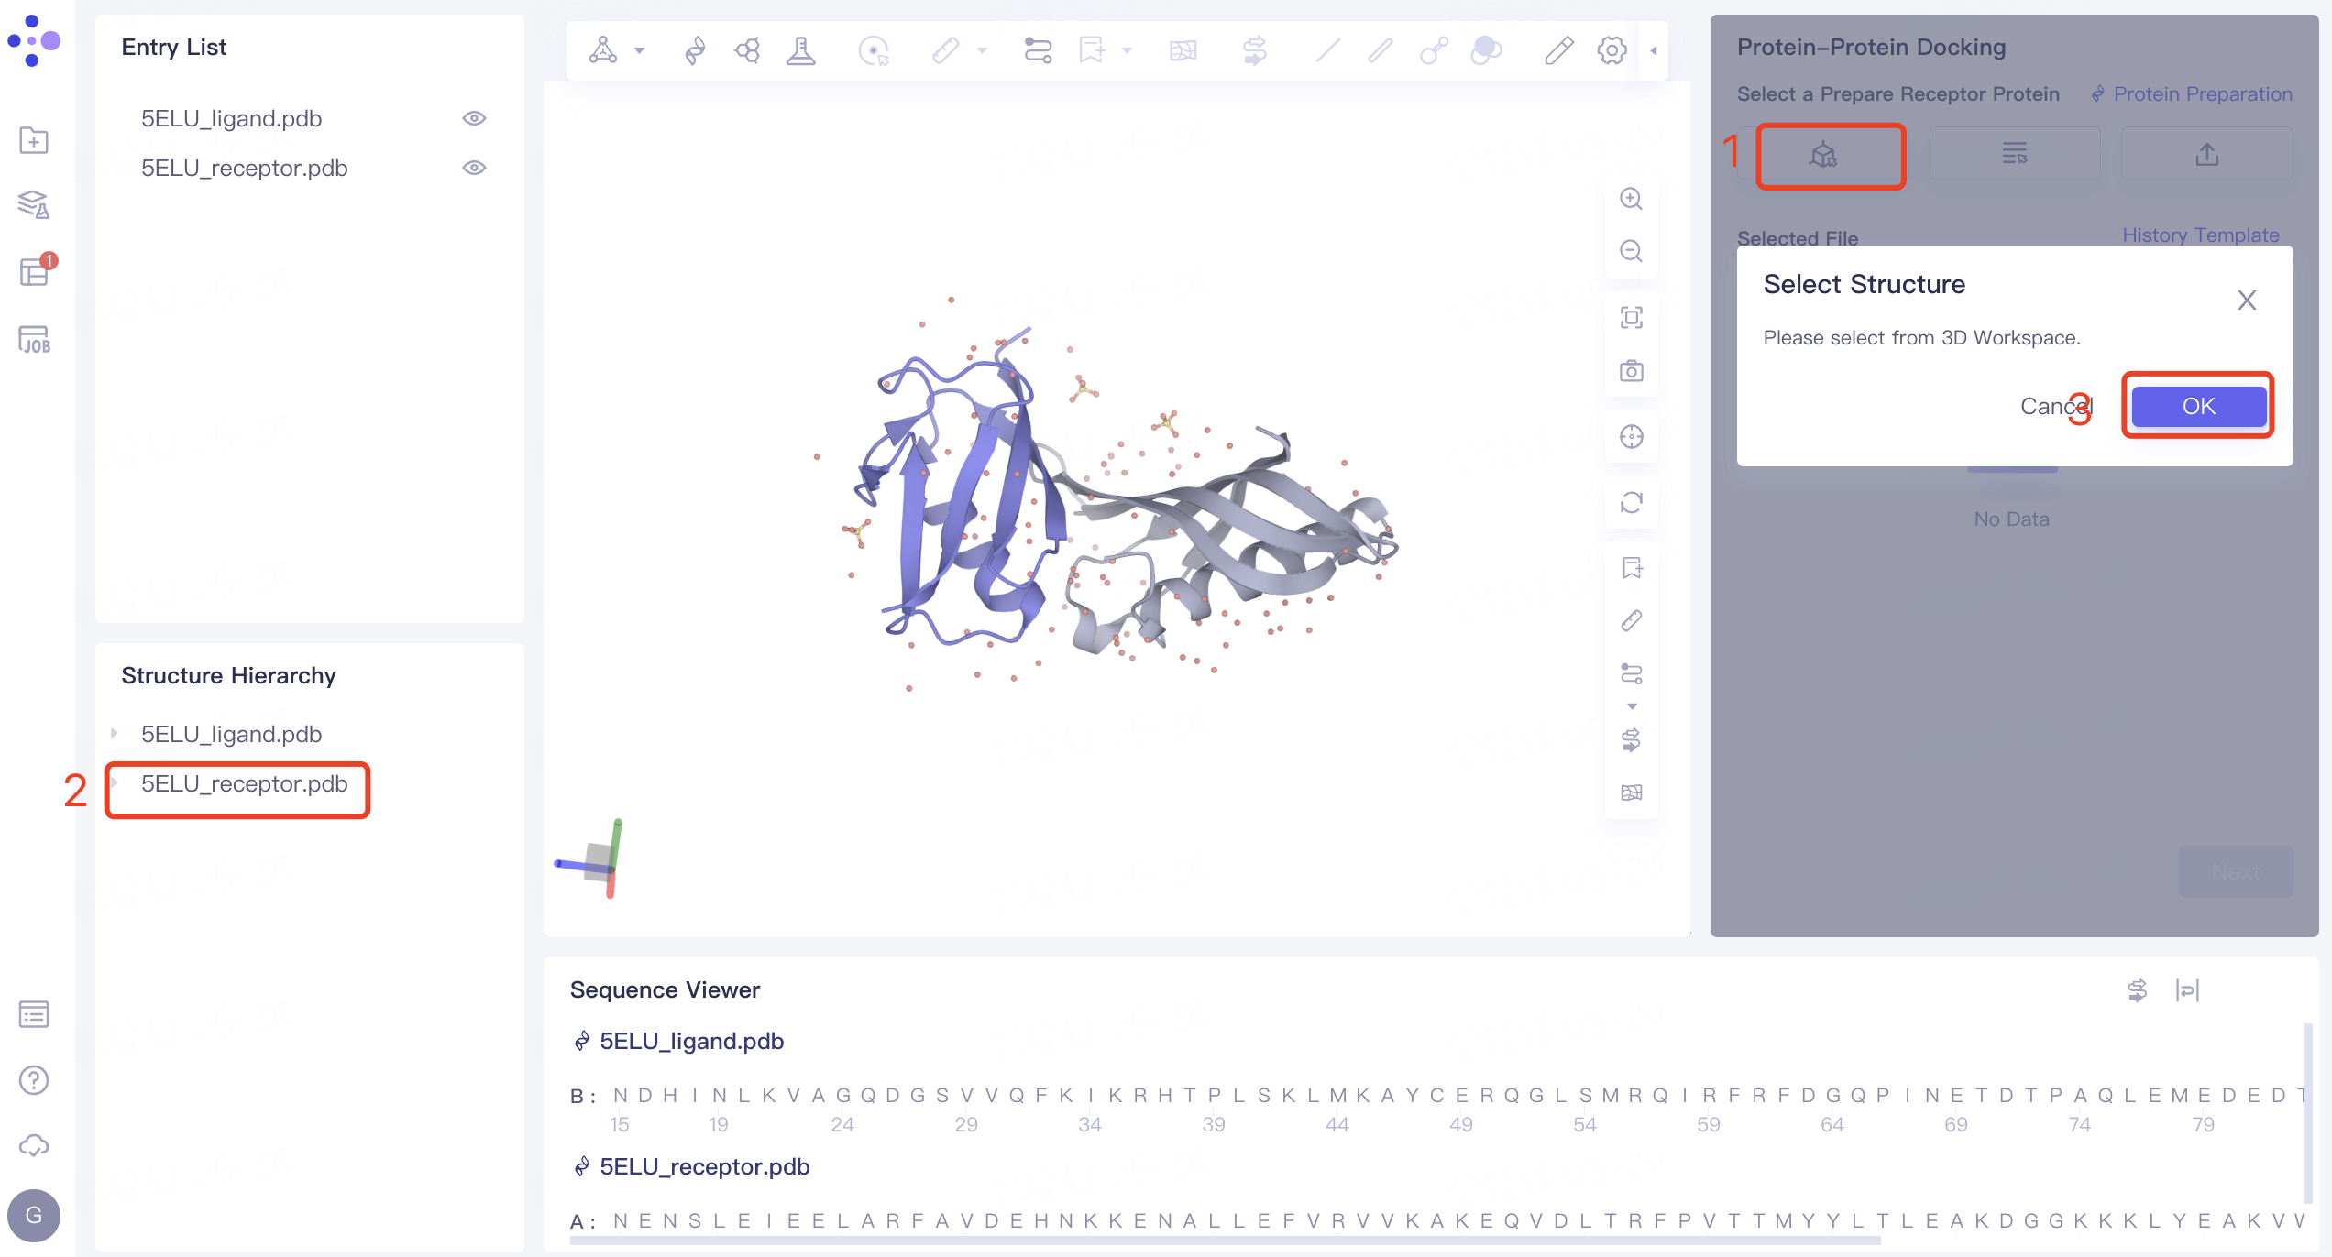Click the G account avatar

tap(34, 1216)
